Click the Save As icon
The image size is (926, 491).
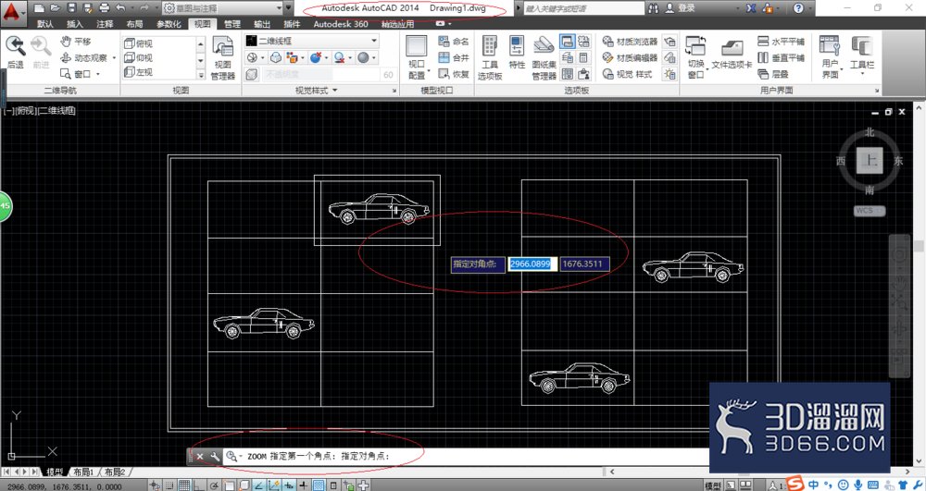coord(88,8)
